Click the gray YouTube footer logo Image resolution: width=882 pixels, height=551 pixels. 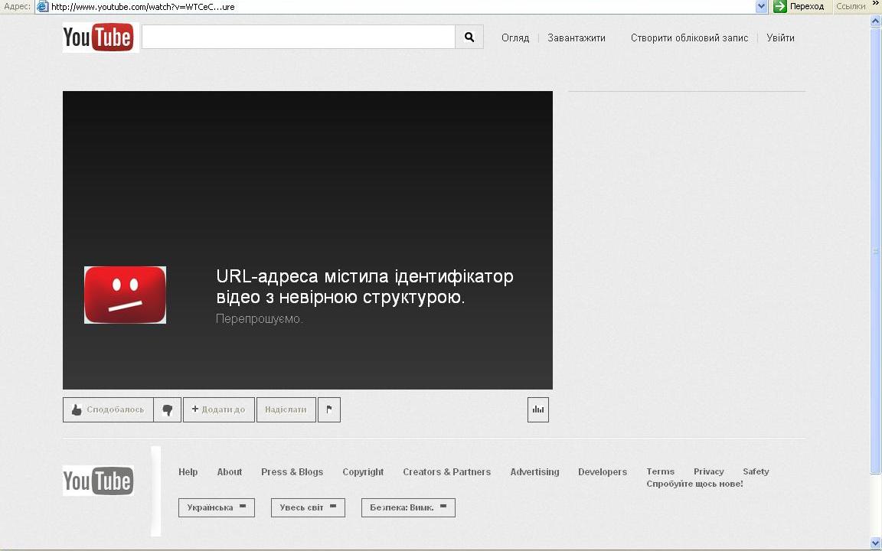coord(98,481)
